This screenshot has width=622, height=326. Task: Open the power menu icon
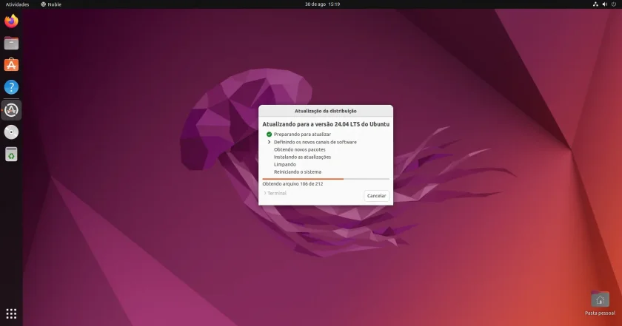(614, 4)
